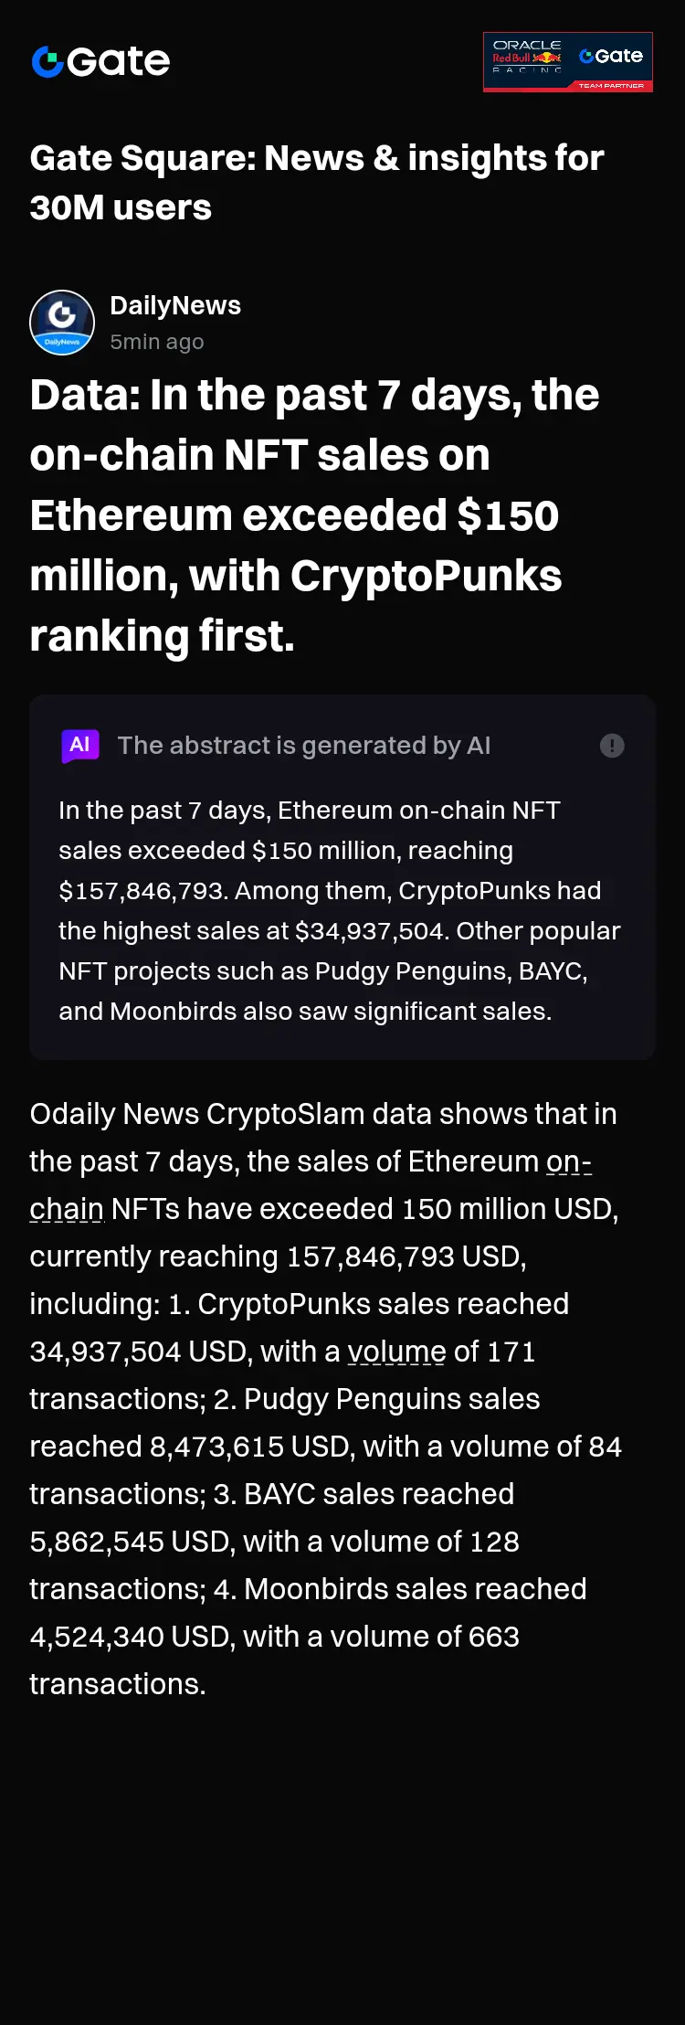The width and height of the screenshot is (685, 2025).
Task: Click the Gate logo in header
Action: click(x=100, y=61)
